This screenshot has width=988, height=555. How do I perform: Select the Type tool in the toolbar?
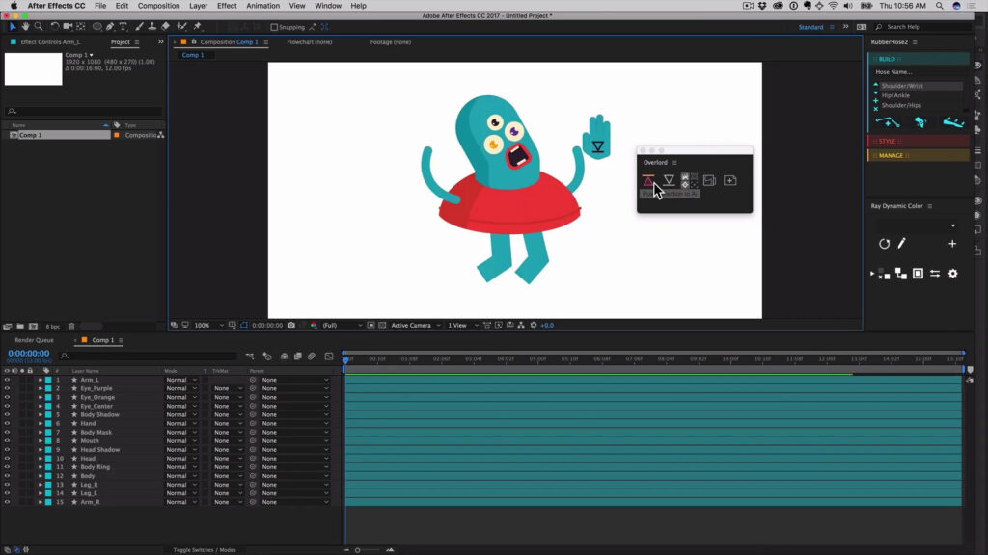tap(123, 27)
